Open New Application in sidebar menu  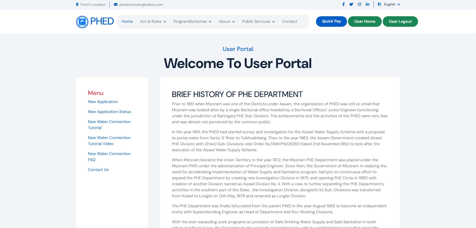(103, 102)
